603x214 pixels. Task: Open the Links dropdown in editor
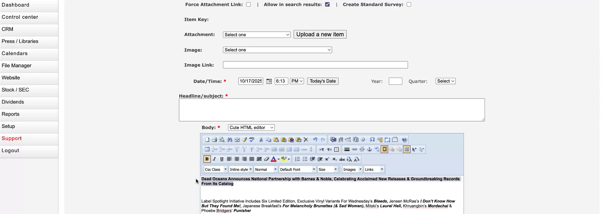[374, 170]
